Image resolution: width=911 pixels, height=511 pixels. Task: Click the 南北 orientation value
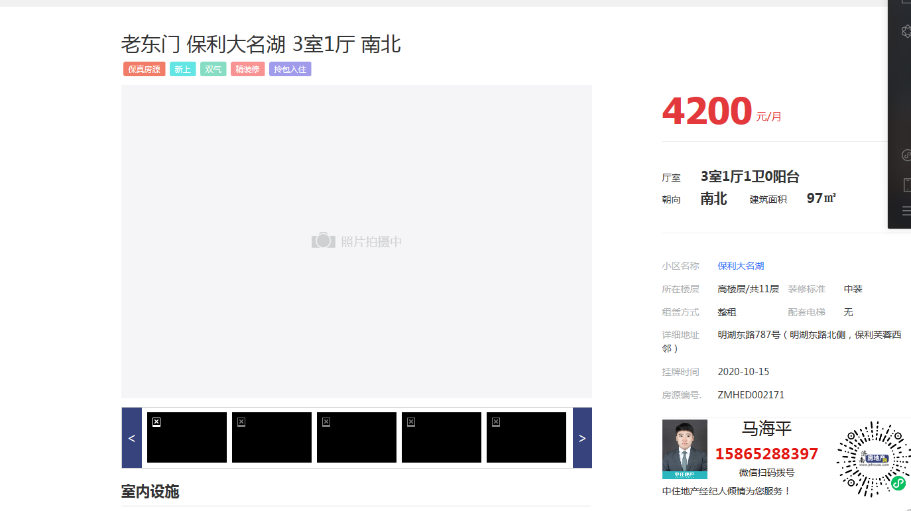click(x=713, y=198)
